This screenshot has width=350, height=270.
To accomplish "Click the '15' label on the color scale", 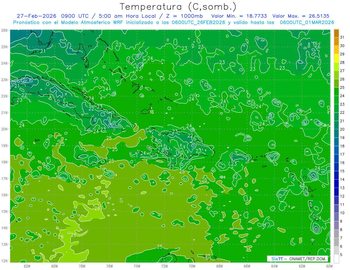I will coord(342,171).
